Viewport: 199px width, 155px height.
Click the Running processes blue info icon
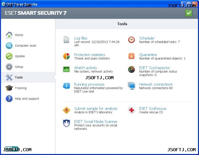(66, 86)
